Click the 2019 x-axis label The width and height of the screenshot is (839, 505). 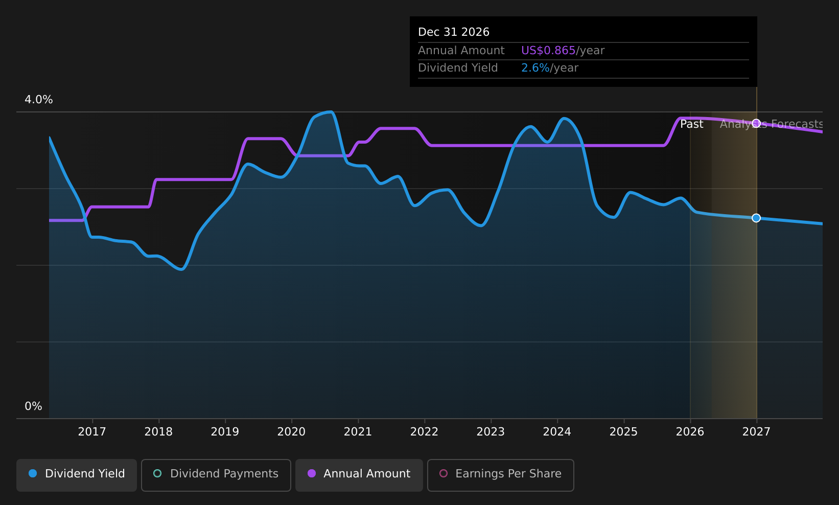[225, 432]
